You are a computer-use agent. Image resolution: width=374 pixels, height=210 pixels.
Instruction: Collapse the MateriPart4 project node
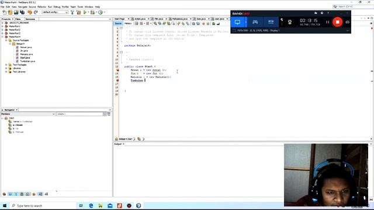pyautogui.click(x=2, y=37)
